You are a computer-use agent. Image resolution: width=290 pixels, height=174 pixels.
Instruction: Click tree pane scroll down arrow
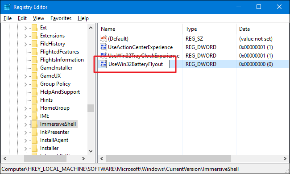[x=91, y=151]
